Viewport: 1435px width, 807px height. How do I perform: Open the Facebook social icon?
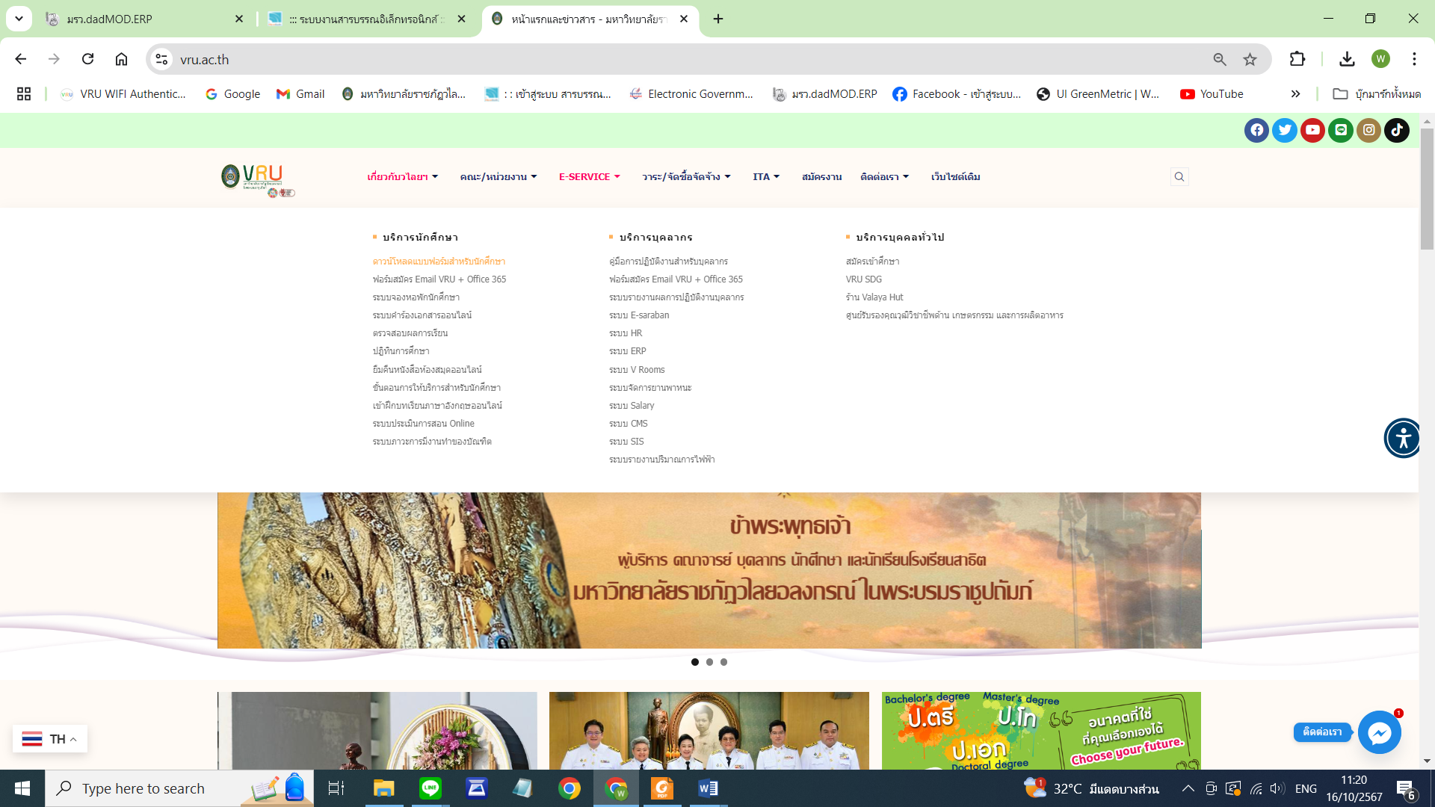point(1256,130)
